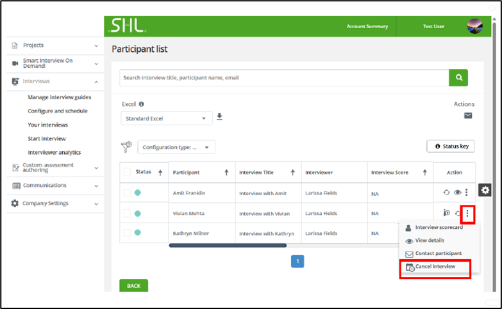Open three-dot menu for Vivian Mohta
Image resolution: width=502 pixels, height=309 pixels.
click(x=467, y=214)
